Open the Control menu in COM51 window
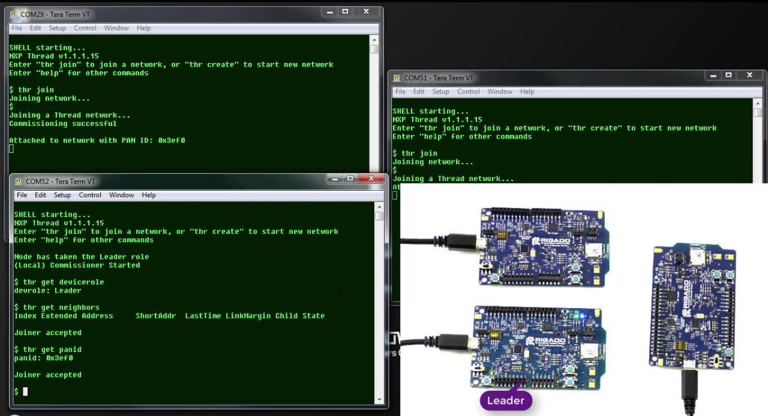The width and height of the screenshot is (768, 416). coord(468,92)
